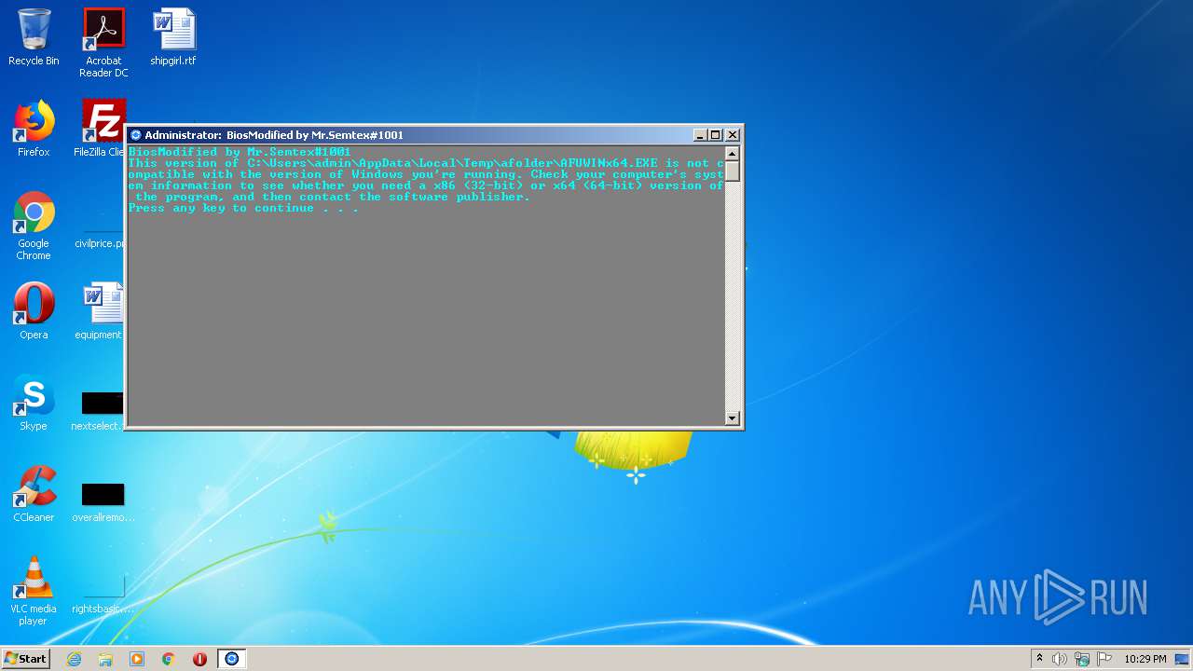1193x671 pixels.
Task: Click console scrollbar down arrow
Action: coord(732,418)
